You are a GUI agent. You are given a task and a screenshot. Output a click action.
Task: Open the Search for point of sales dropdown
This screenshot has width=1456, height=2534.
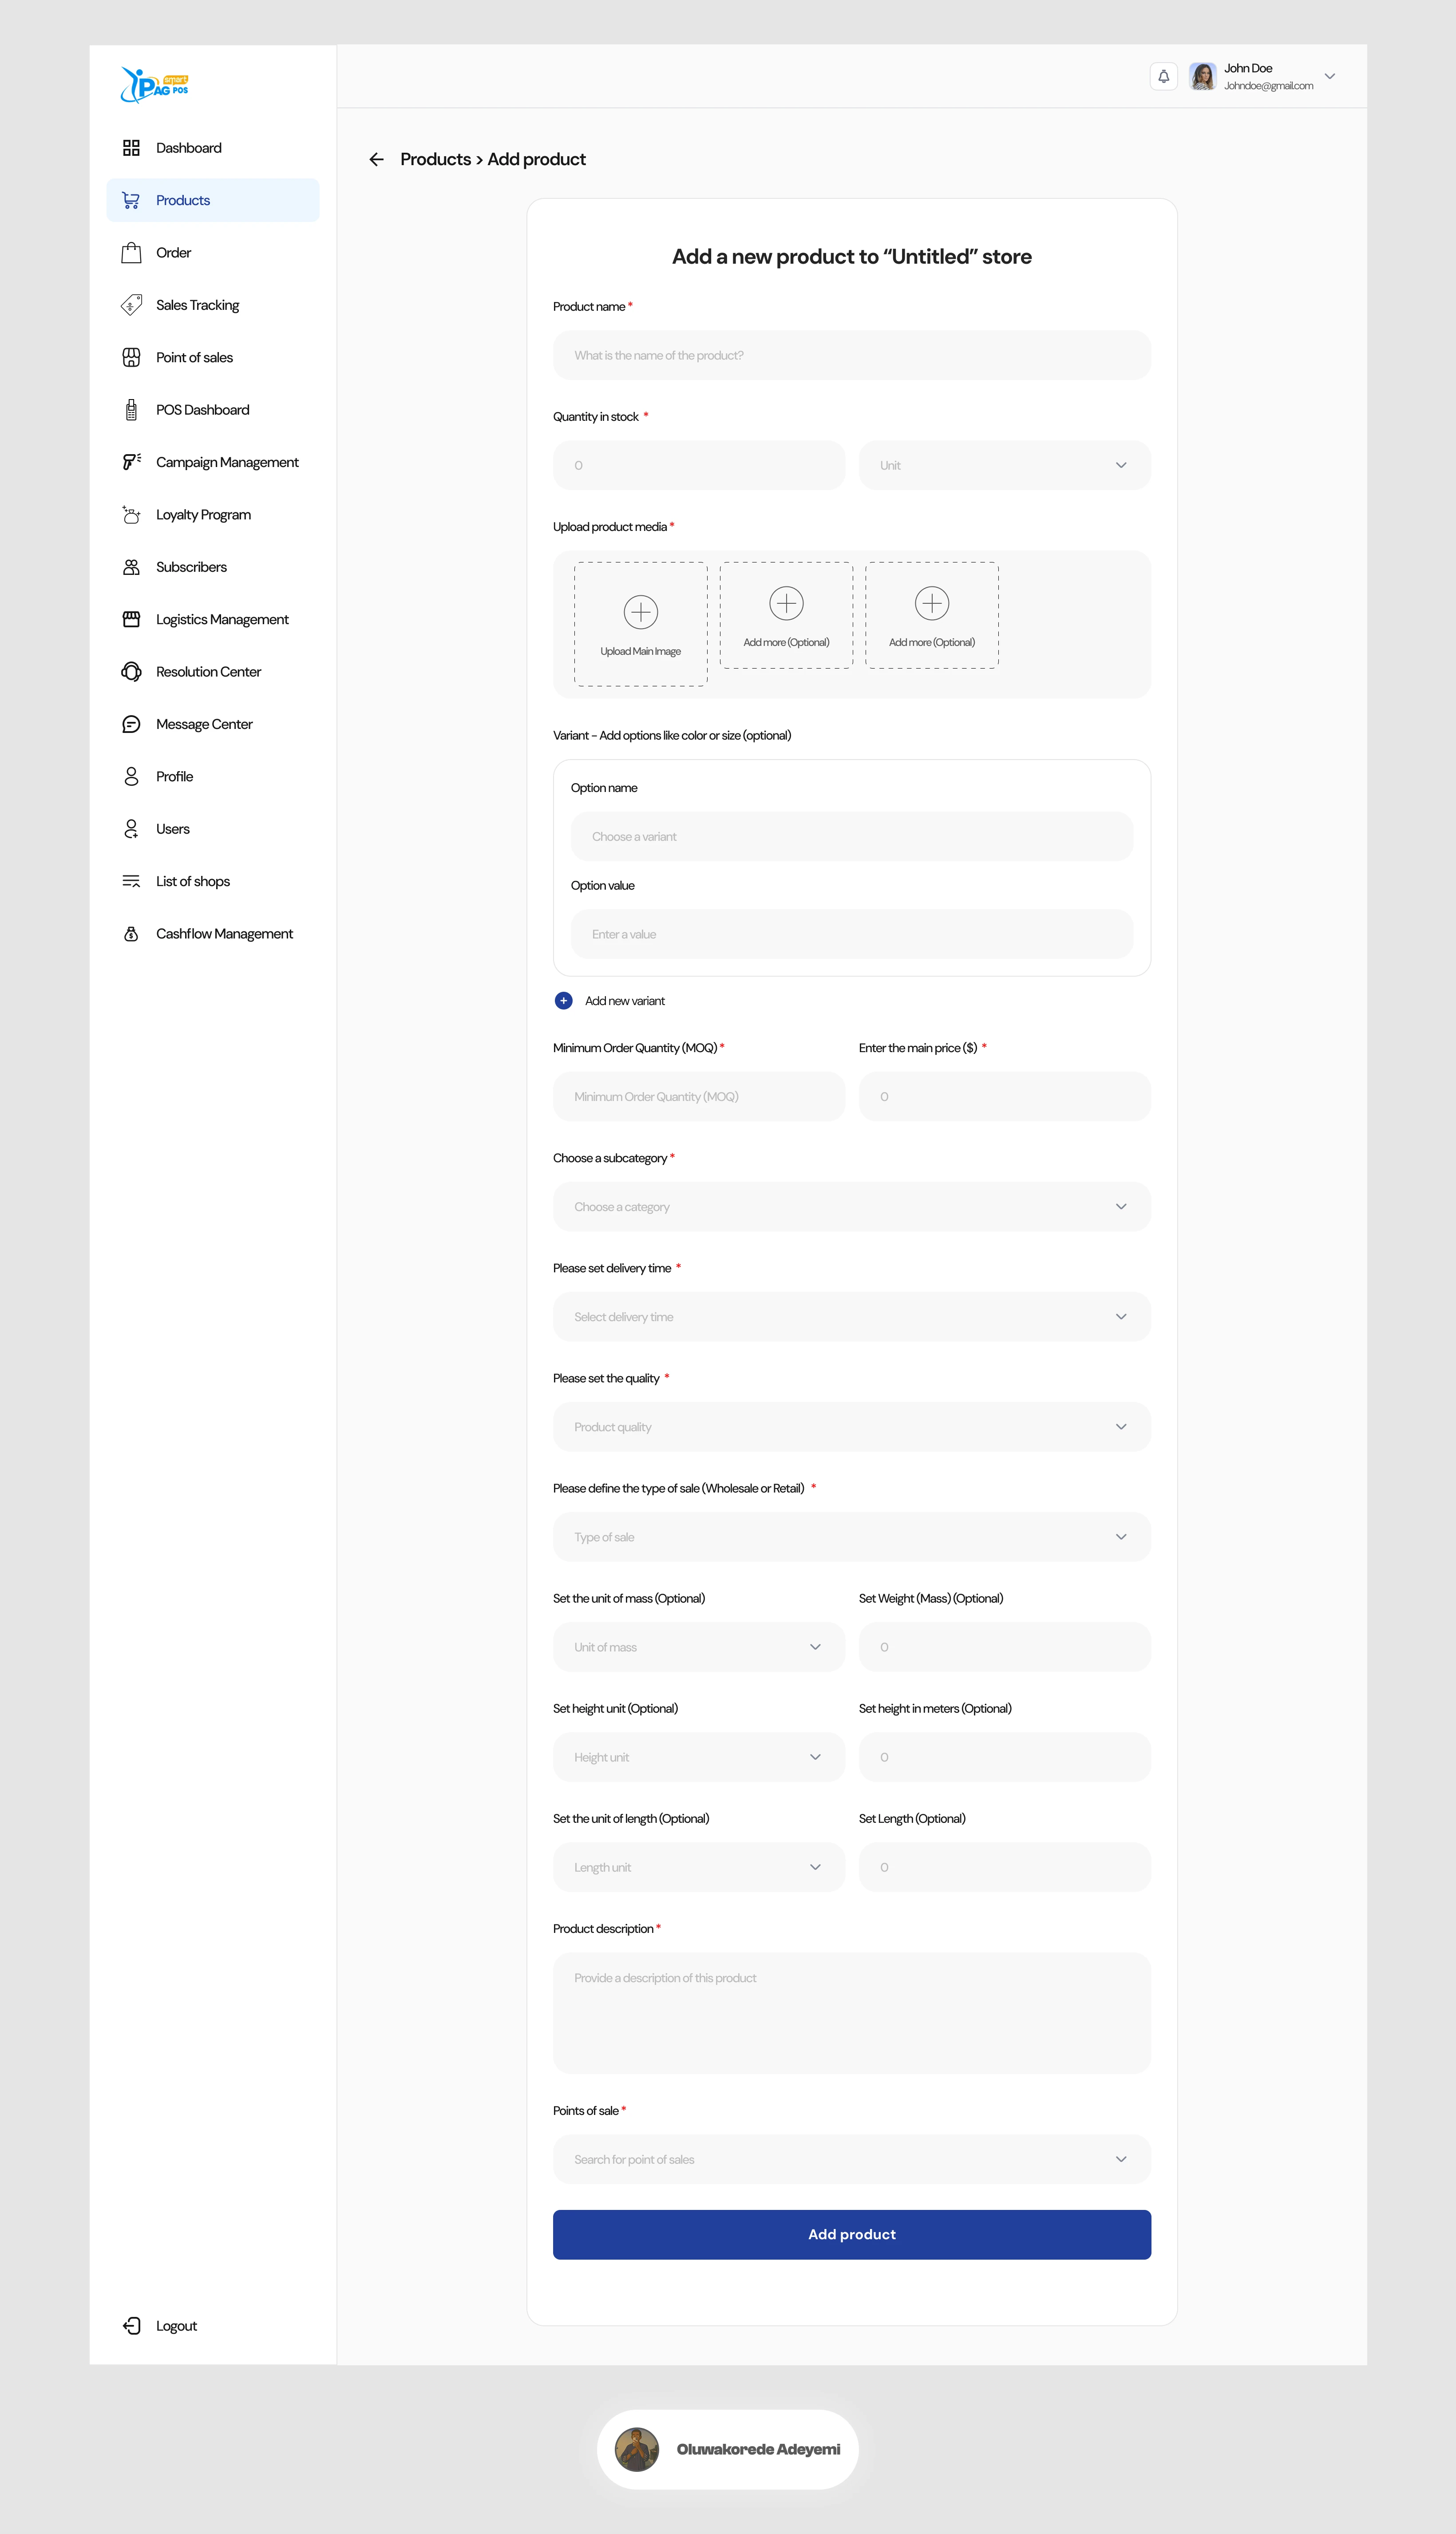pyautogui.click(x=852, y=2159)
